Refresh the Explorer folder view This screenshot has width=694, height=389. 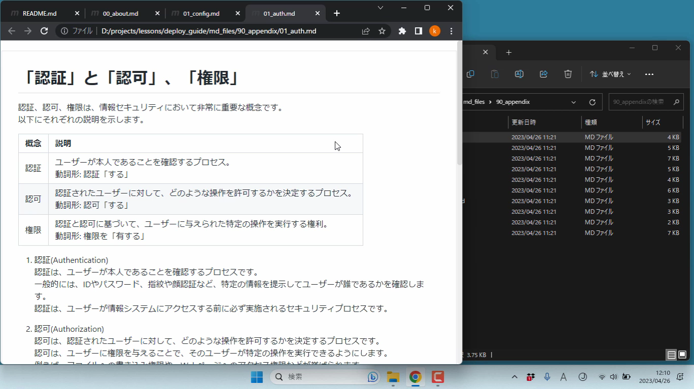coord(592,102)
